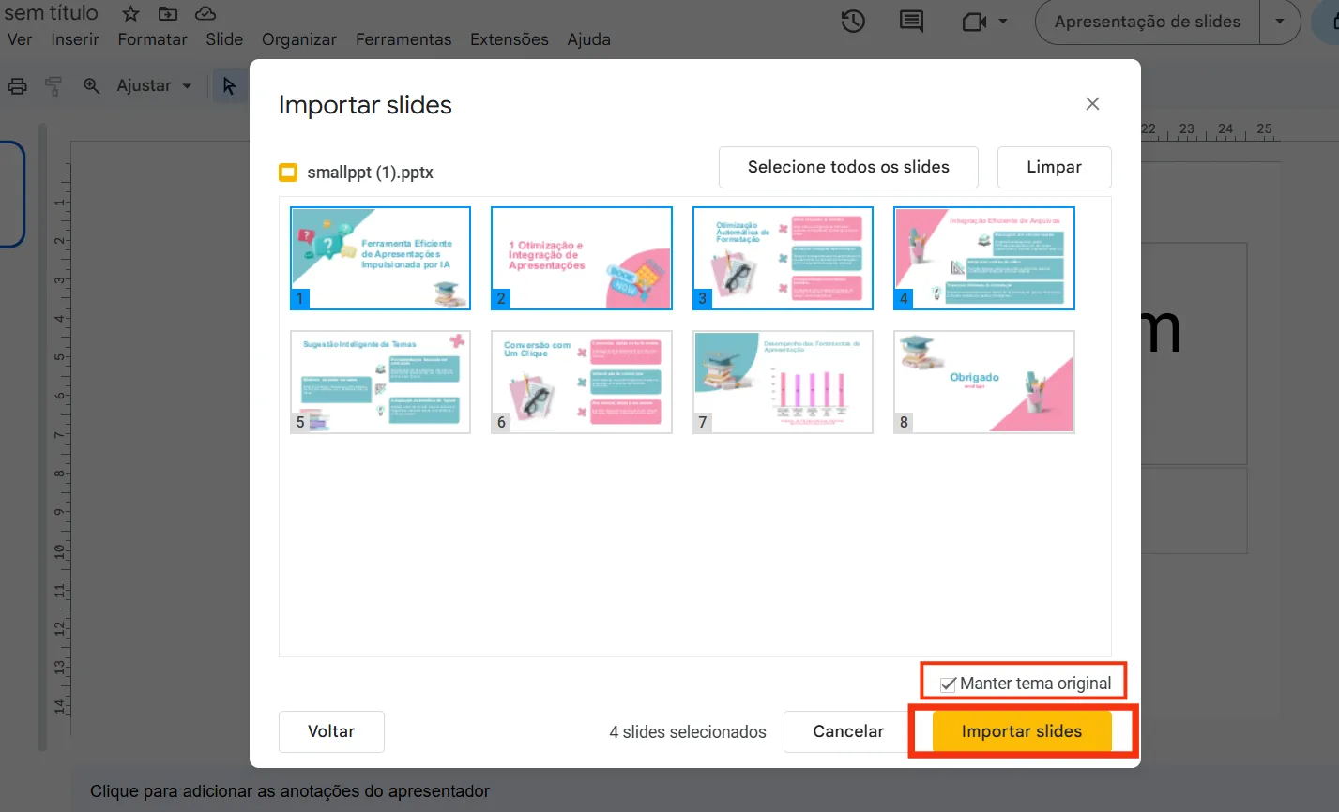Check document cloud save status icon
Viewport: 1339px width, 812px height.
(x=205, y=14)
